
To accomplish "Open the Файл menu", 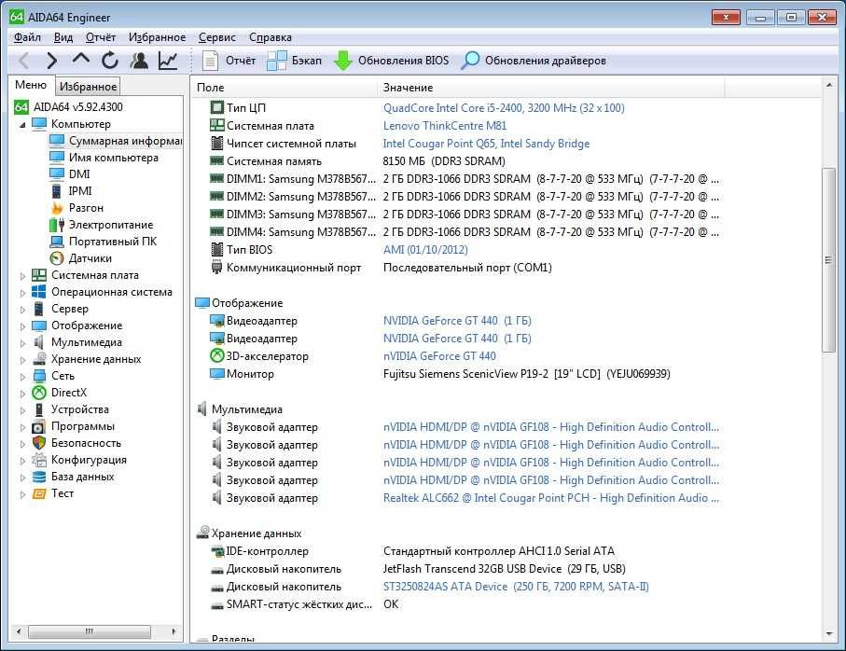I will click(27, 37).
